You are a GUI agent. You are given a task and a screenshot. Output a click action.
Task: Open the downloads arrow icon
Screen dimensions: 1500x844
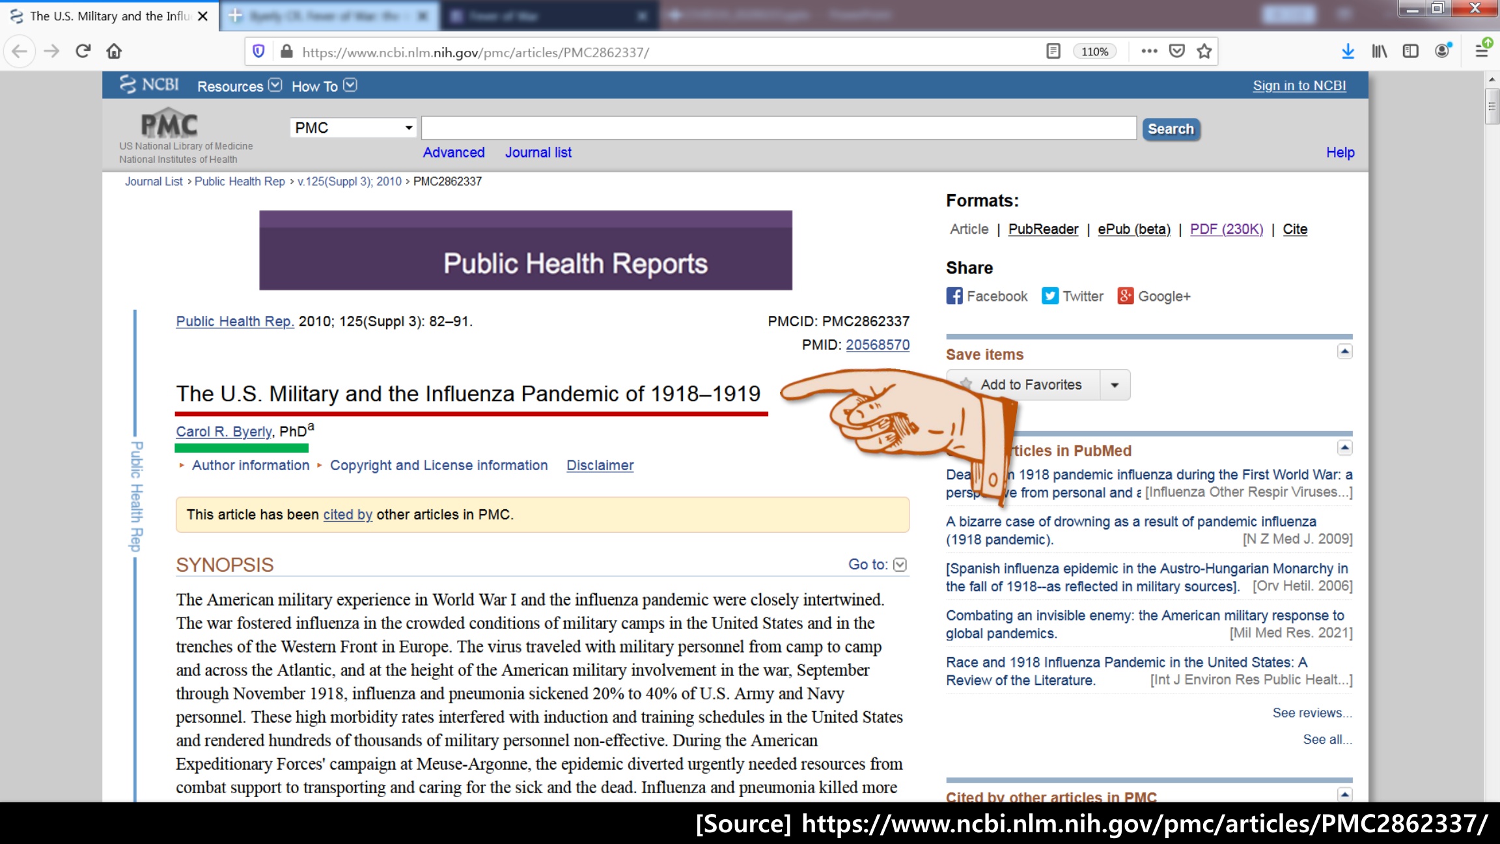point(1348,51)
